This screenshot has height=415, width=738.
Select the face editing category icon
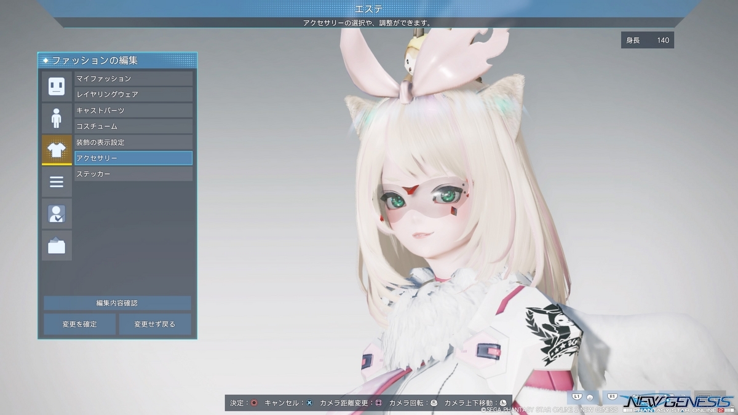57,86
